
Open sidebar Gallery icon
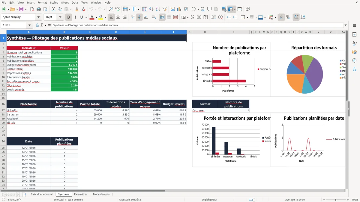(354, 52)
